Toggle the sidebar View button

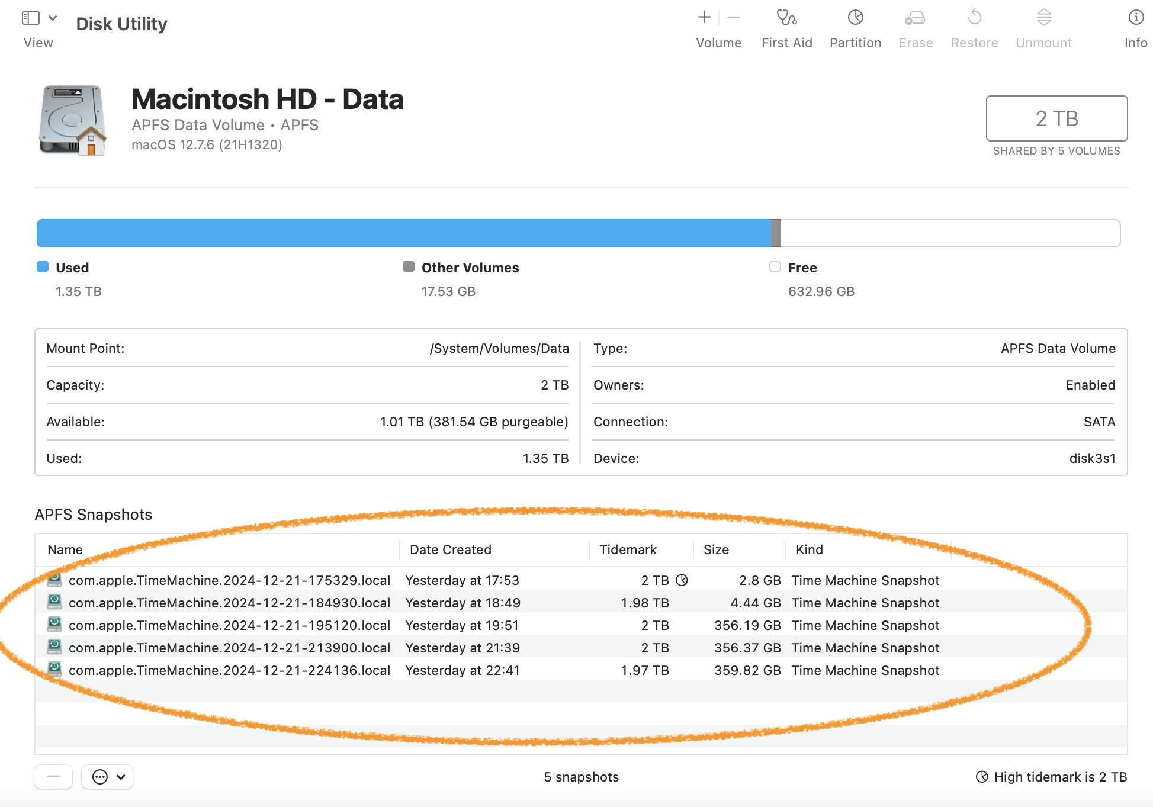click(x=31, y=18)
